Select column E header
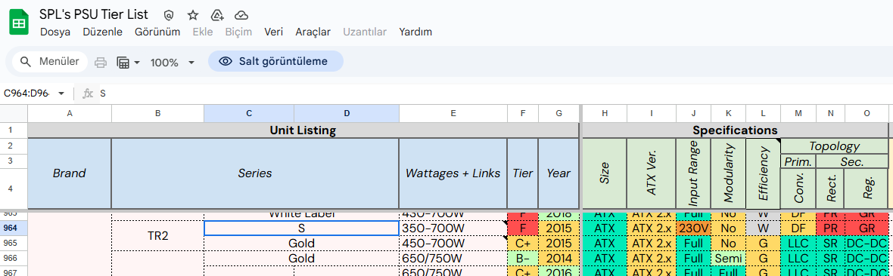Viewport: 893px width, 276px height. click(x=453, y=113)
